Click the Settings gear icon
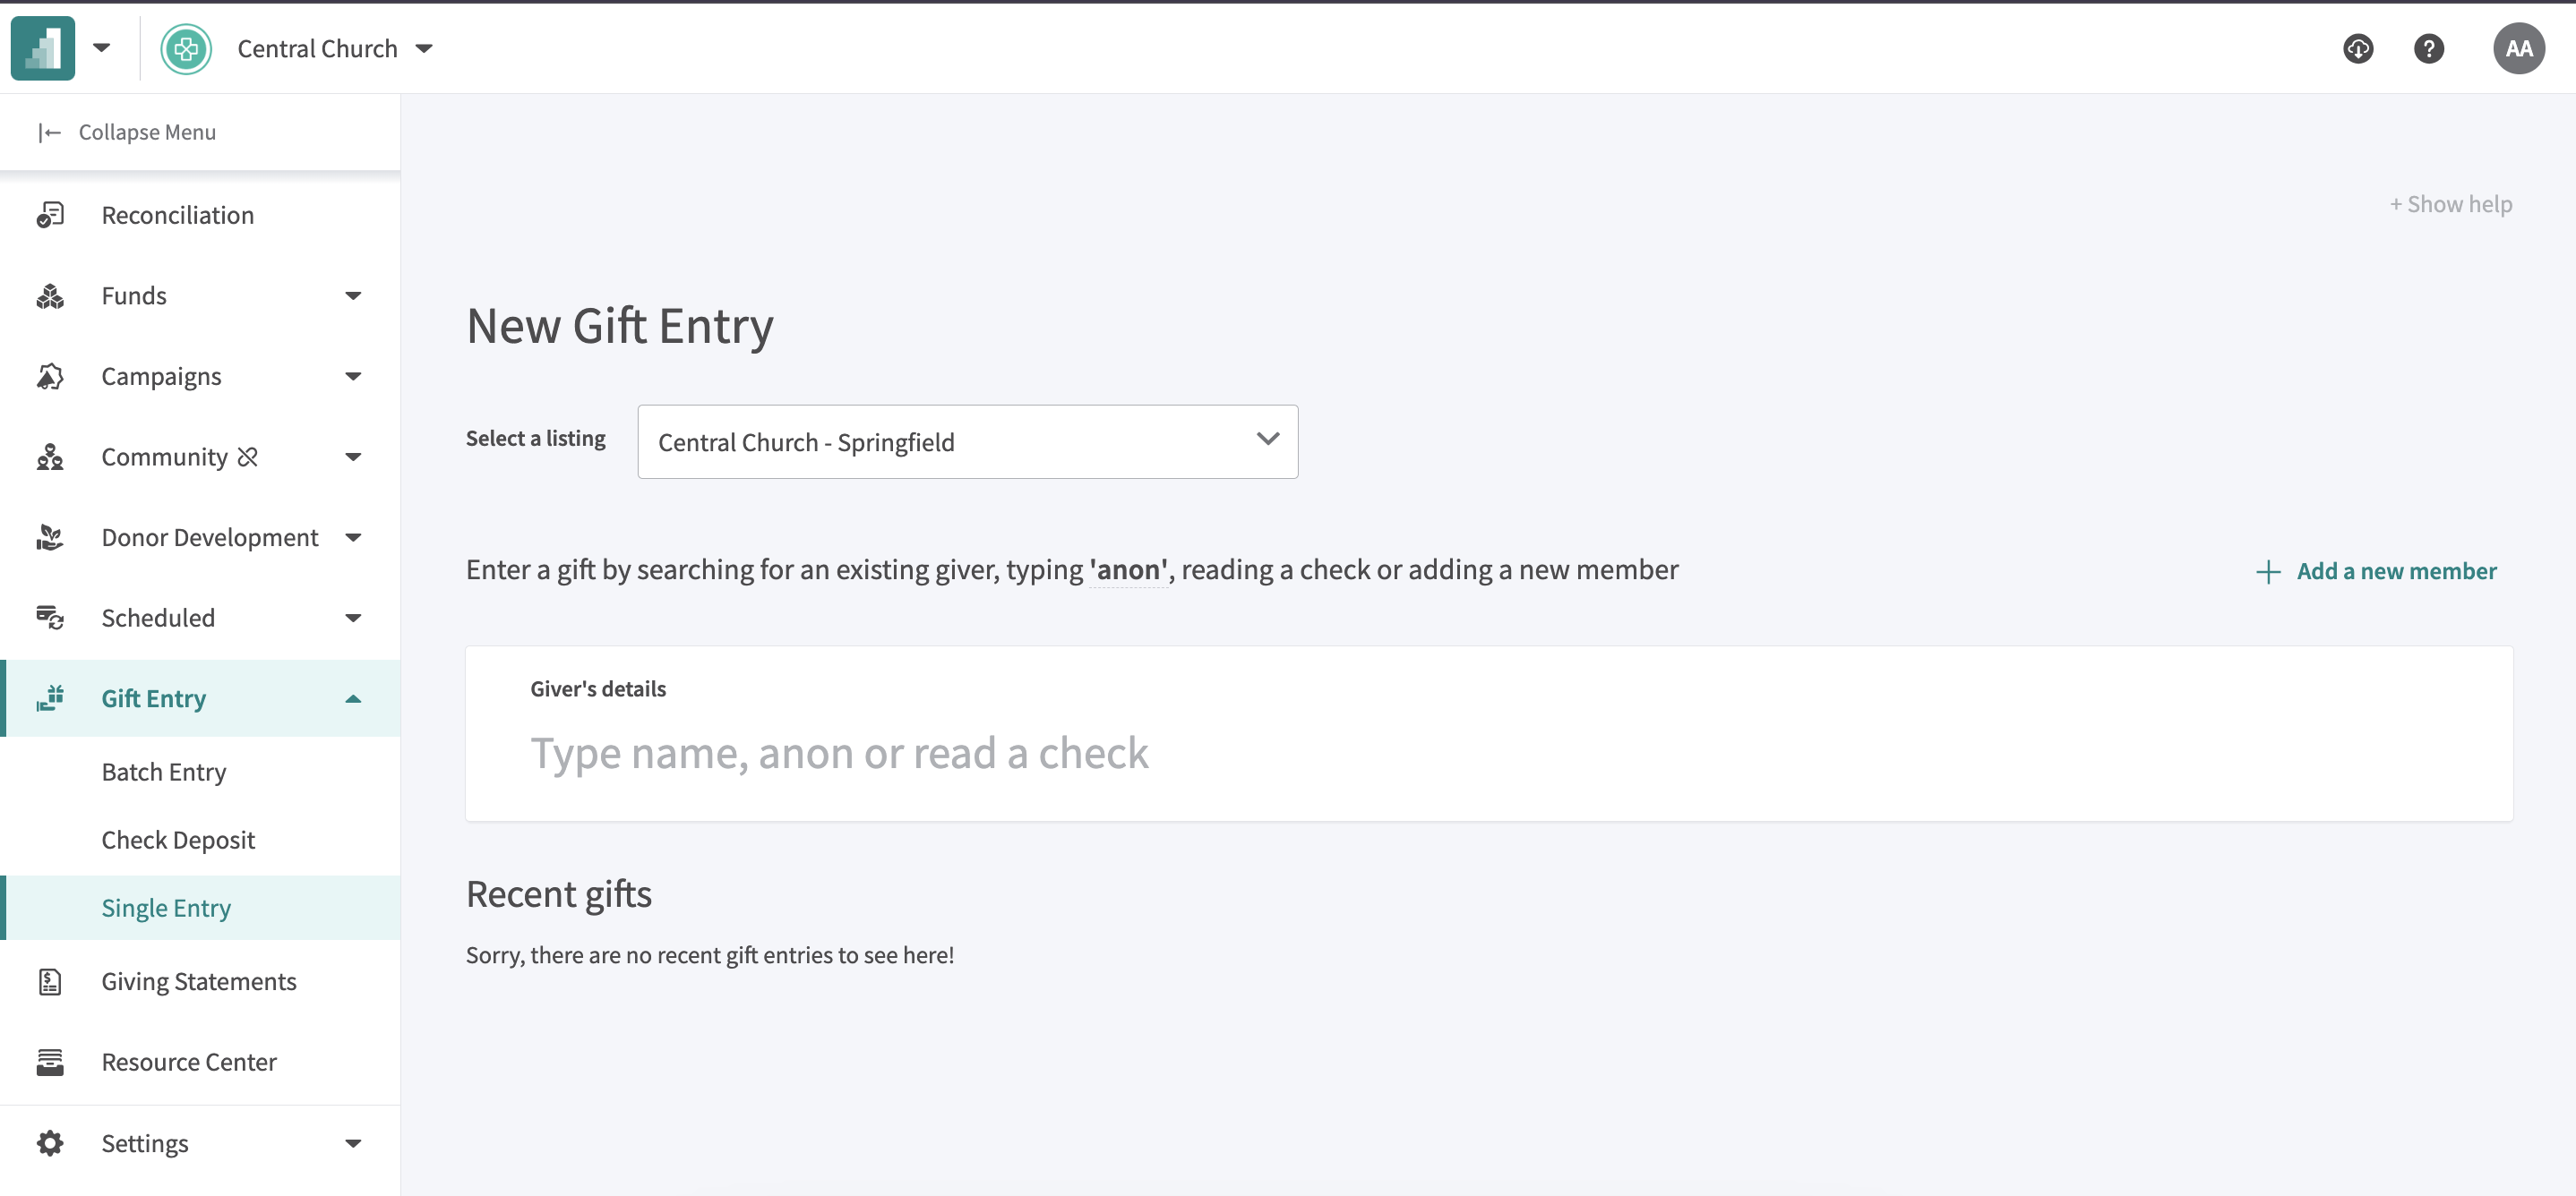2576x1196 pixels. coord(50,1143)
